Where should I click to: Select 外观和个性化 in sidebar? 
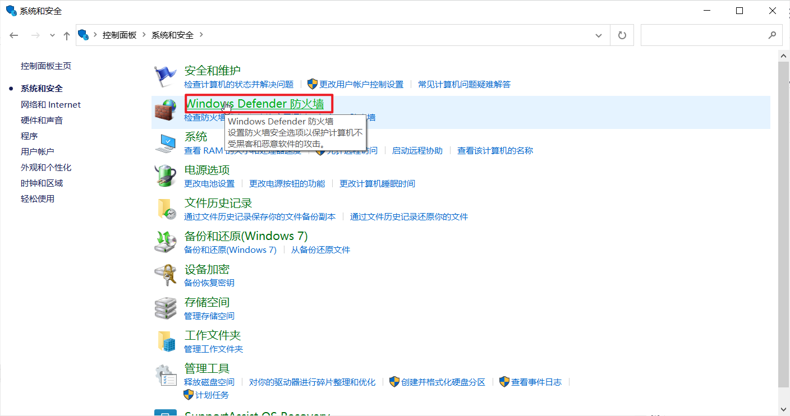46,167
